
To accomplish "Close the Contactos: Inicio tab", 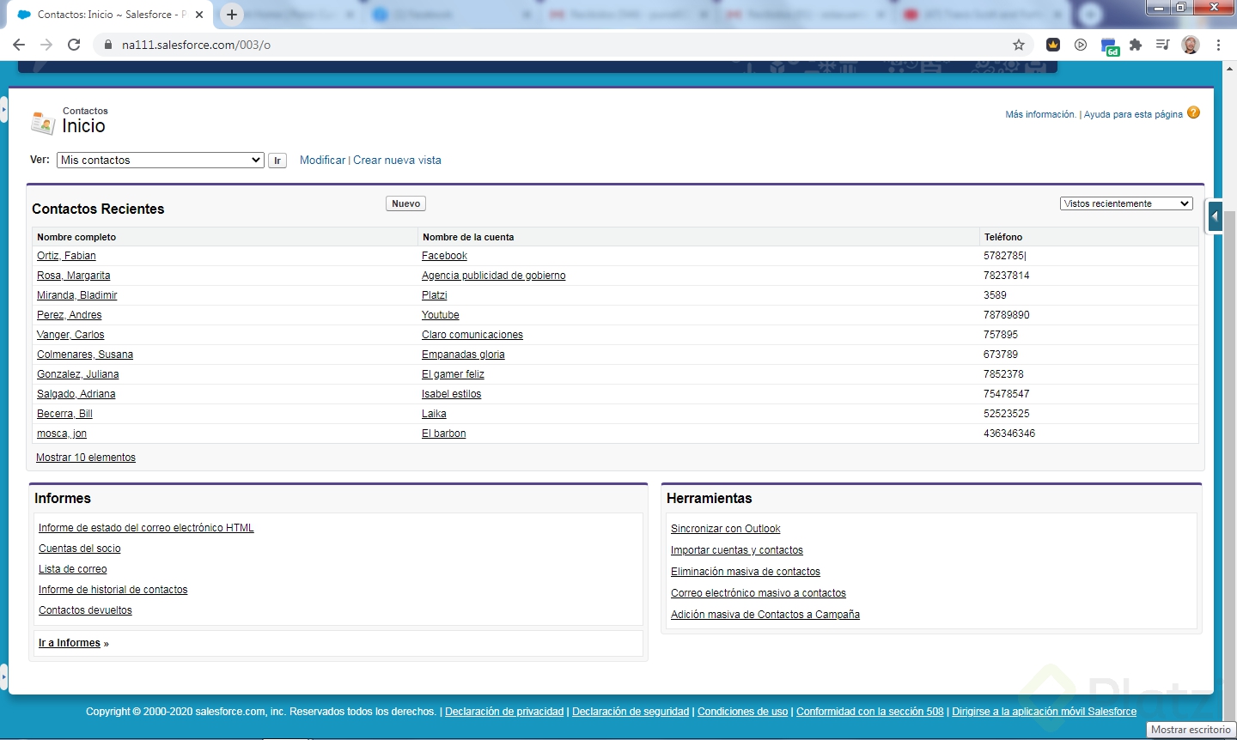I will coord(199,15).
